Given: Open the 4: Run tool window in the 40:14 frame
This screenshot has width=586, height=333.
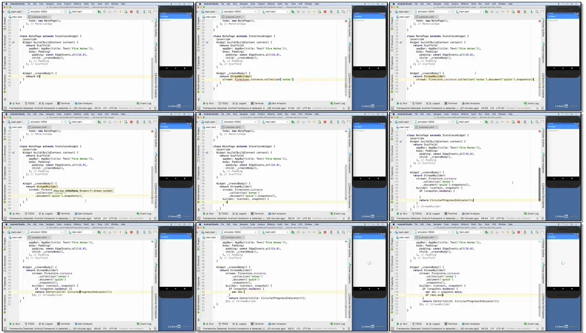Looking at the screenshot, I should click(15, 103).
